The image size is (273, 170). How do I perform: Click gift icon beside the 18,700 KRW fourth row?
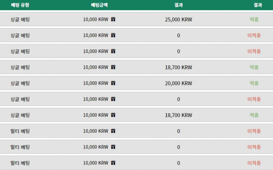pos(113,67)
